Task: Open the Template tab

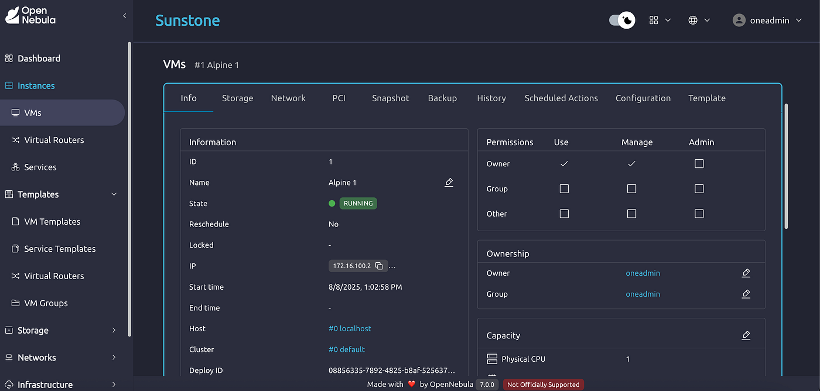Action: (x=707, y=98)
